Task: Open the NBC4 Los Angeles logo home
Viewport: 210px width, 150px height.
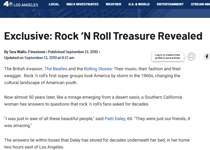Action: [21, 4]
